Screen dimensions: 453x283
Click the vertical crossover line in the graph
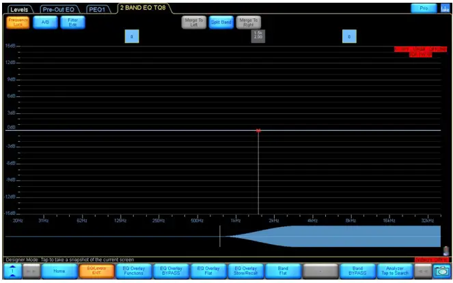click(x=258, y=173)
